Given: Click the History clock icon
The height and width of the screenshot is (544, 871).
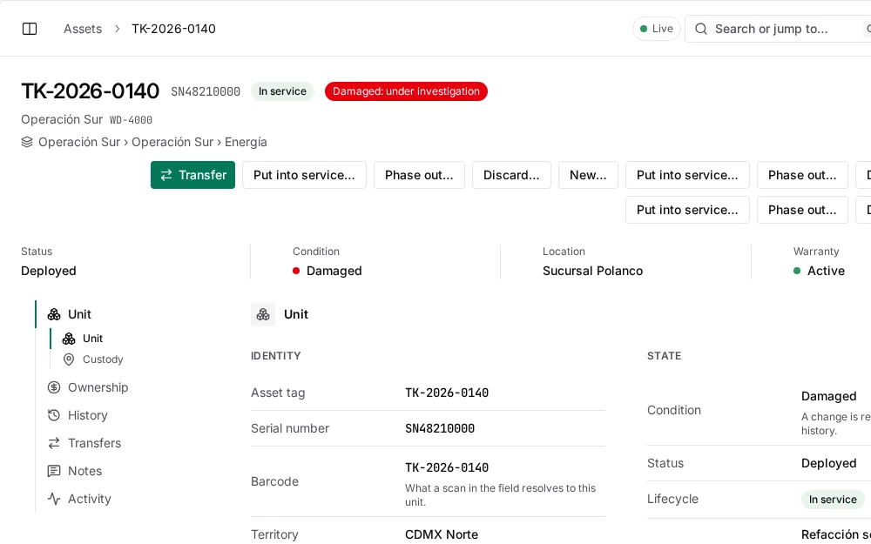Looking at the screenshot, I should 54,415.
